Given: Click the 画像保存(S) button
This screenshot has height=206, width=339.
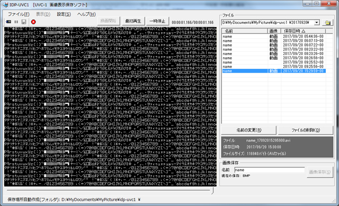Looking at the screenshot, I should coord(320,172).
